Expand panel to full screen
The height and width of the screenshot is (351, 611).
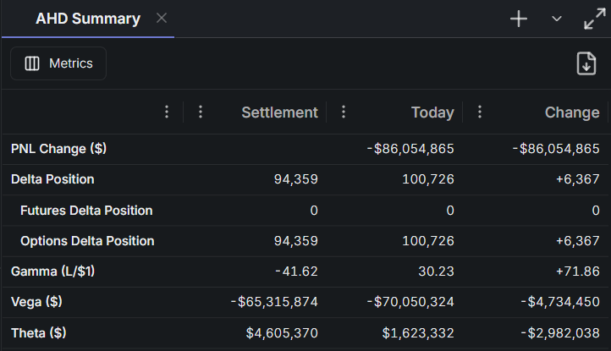pyautogui.click(x=595, y=19)
